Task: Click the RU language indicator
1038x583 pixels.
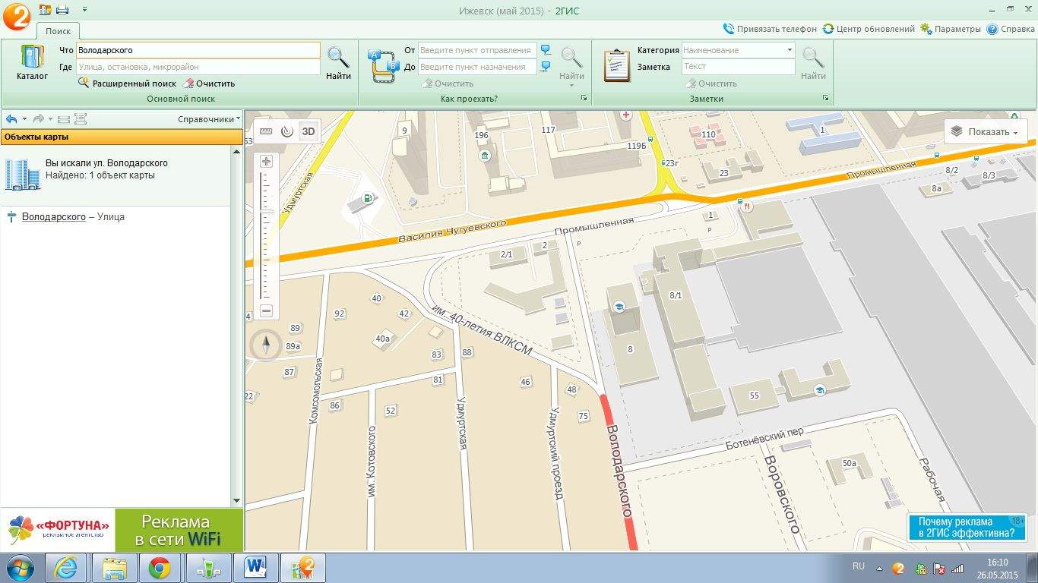Action: click(859, 566)
